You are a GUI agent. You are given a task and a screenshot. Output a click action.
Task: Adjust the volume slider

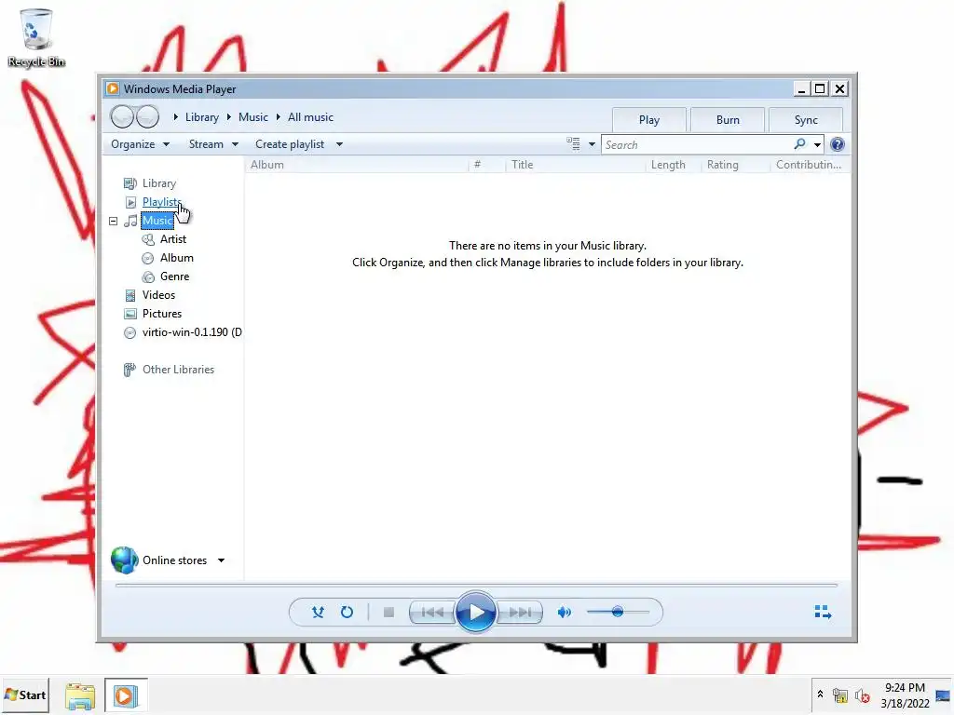coord(618,613)
